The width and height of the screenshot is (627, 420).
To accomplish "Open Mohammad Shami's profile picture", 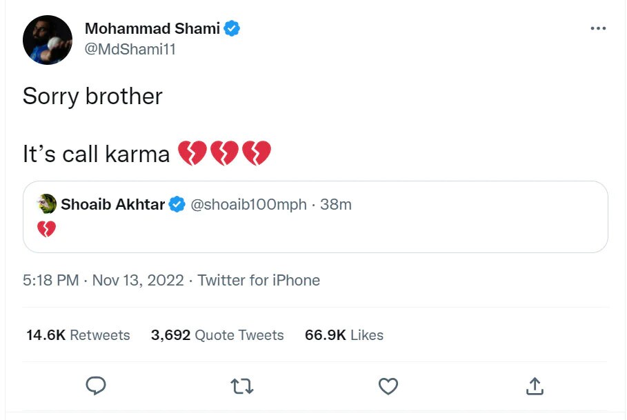I will pyautogui.click(x=48, y=40).
